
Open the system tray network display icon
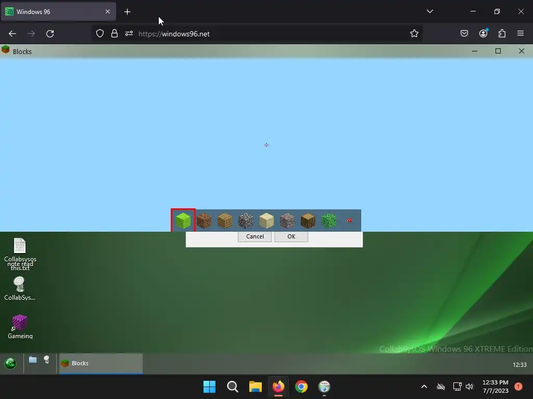click(457, 387)
